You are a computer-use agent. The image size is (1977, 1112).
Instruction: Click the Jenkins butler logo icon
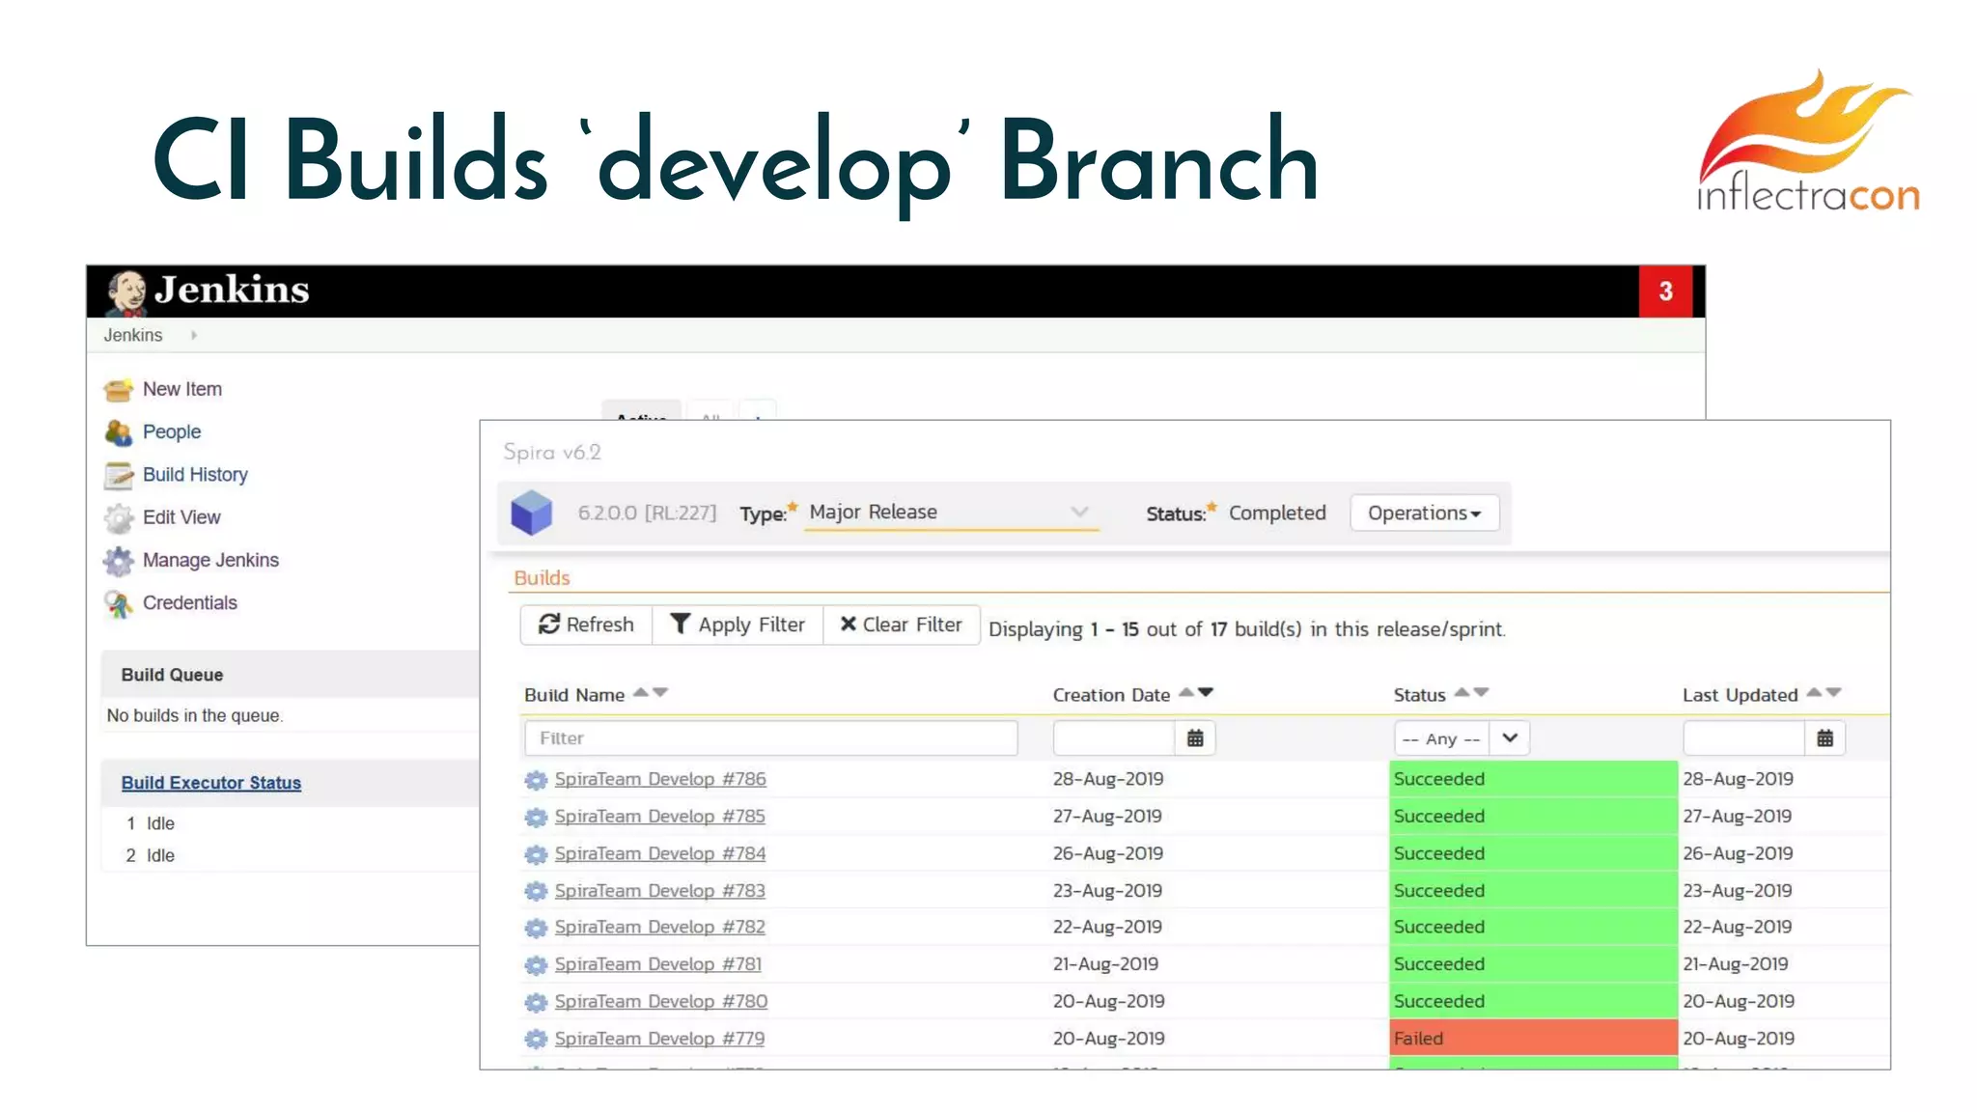point(126,292)
